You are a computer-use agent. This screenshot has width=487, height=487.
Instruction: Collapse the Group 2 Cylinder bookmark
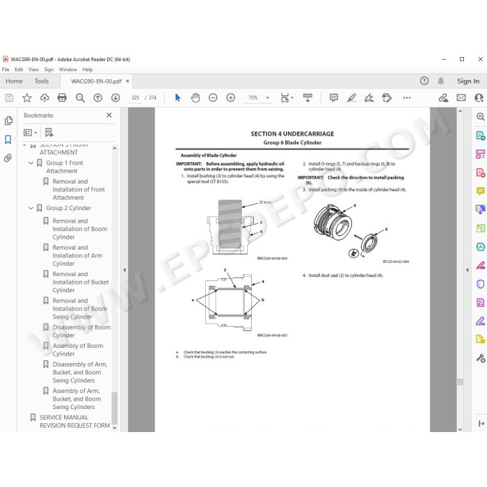31,208
